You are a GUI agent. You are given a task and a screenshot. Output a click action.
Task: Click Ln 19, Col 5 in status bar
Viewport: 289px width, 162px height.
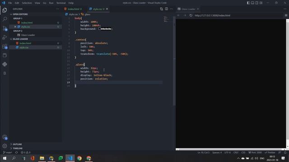coord(204,153)
